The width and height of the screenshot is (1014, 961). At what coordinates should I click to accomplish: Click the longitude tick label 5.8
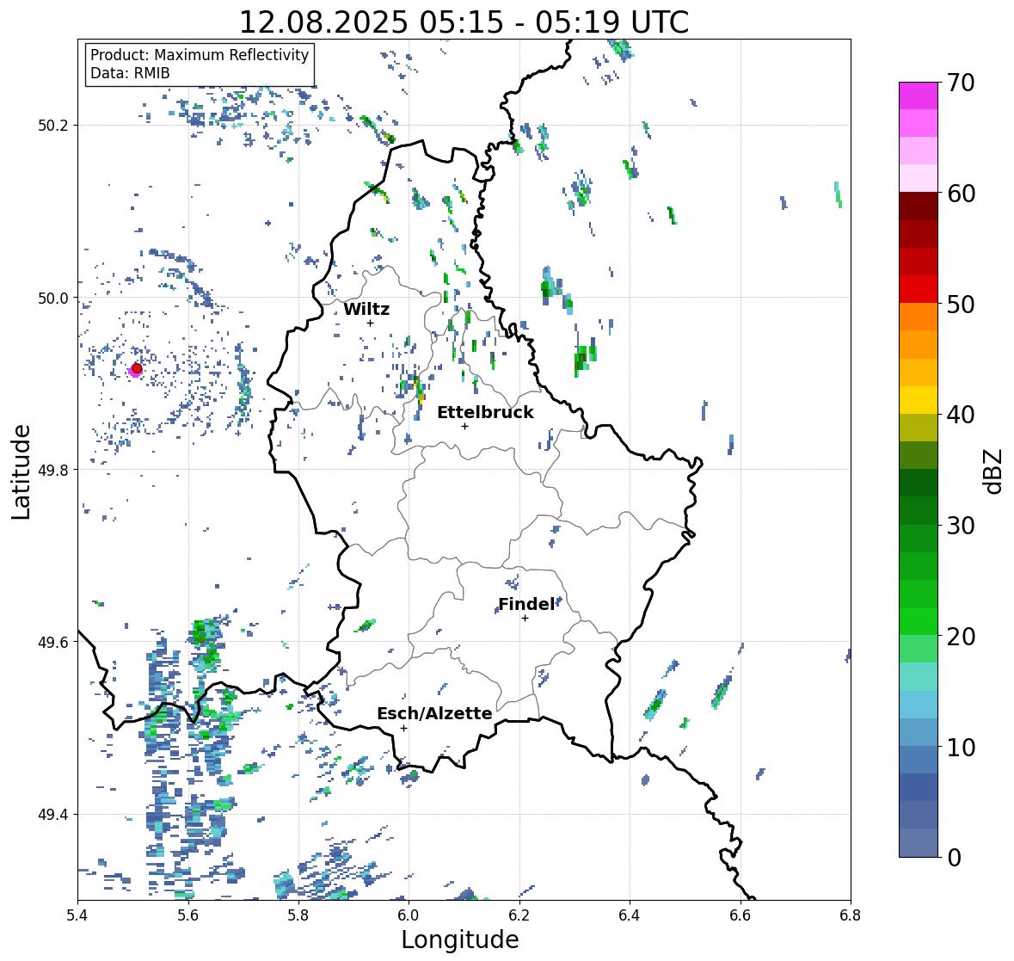point(298,915)
